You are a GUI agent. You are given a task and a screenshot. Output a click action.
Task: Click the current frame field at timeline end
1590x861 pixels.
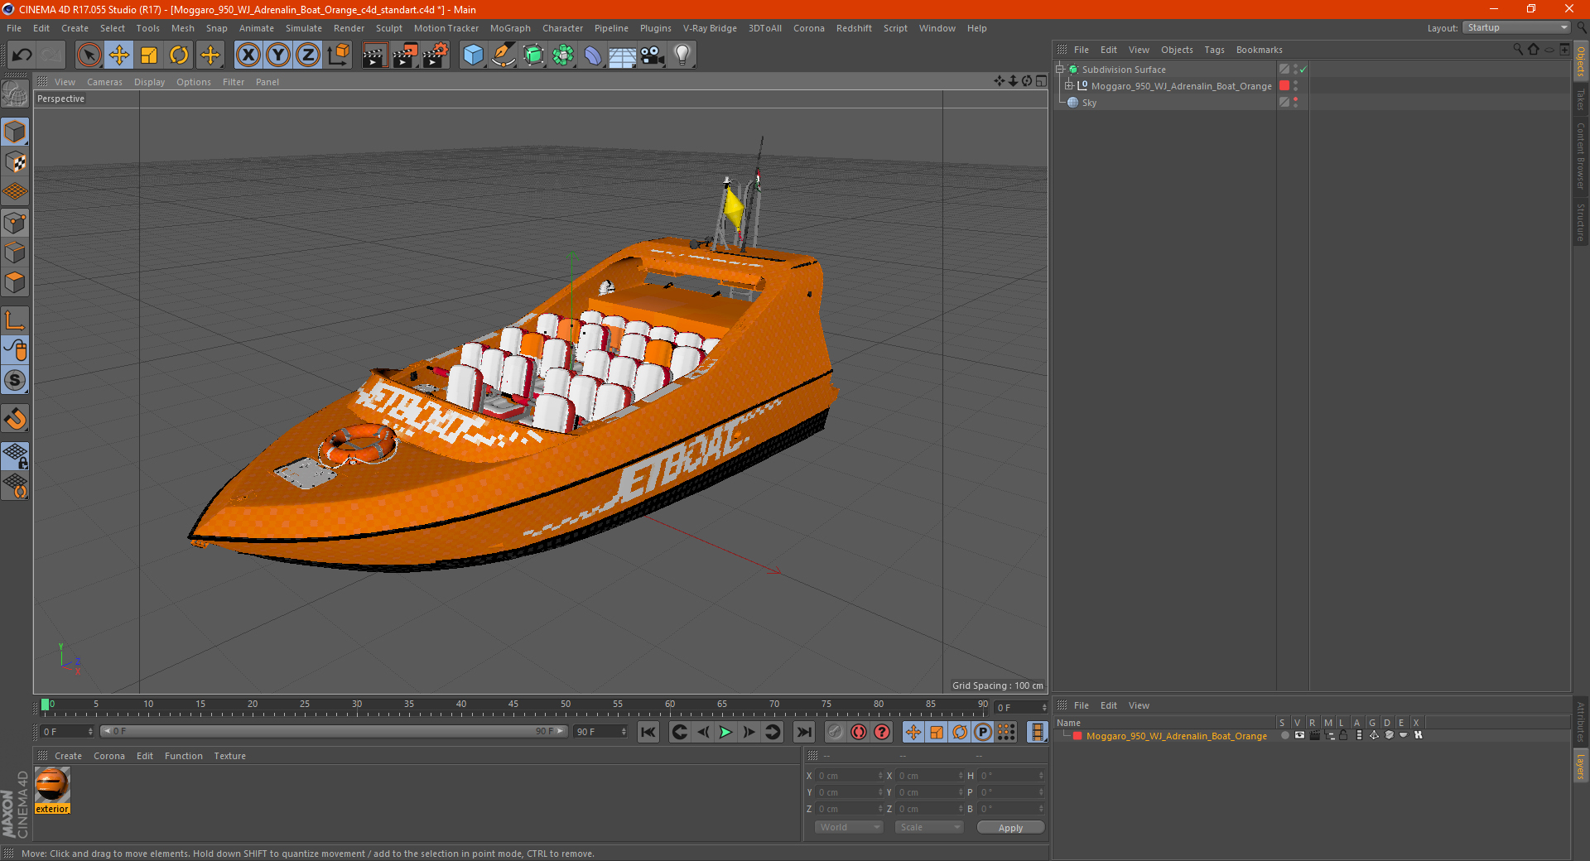pos(1021,708)
